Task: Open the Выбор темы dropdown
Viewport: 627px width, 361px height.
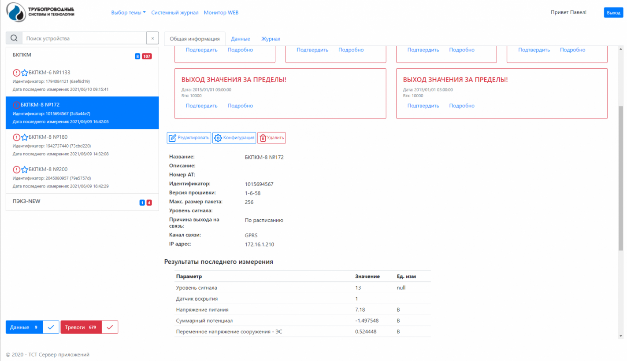Action: click(128, 13)
